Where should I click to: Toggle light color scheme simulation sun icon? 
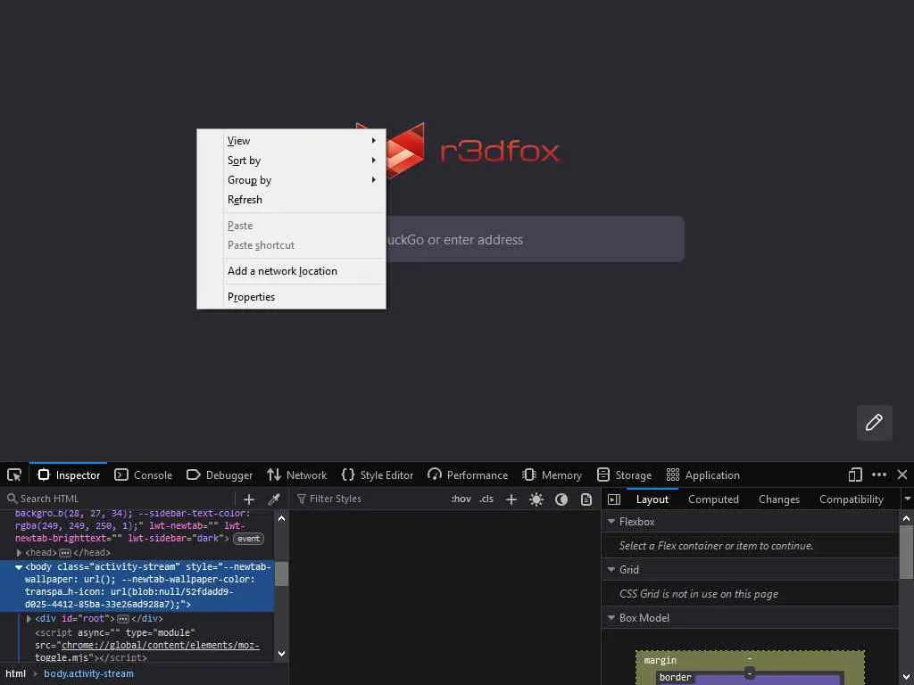click(x=536, y=499)
